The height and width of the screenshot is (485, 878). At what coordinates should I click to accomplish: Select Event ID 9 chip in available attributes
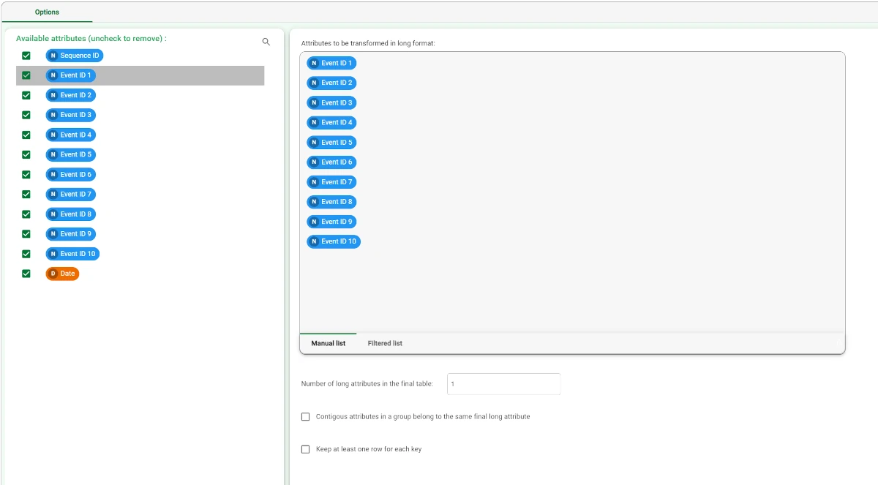click(x=71, y=234)
